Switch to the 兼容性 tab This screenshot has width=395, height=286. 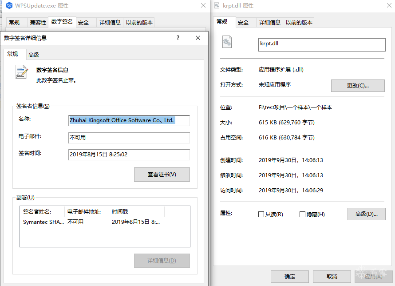tap(38, 22)
